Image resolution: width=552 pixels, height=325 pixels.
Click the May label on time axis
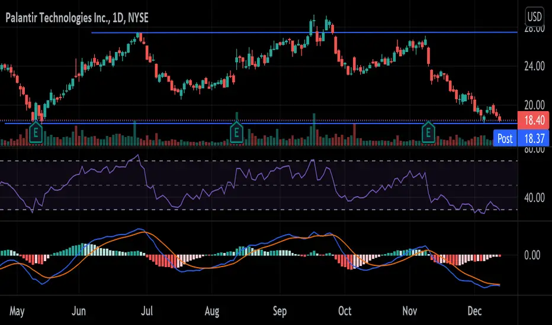pyautogui.click(x=17, y=311)
